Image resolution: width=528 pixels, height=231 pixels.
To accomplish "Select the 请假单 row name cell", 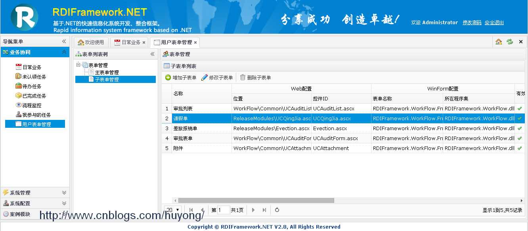I will (202, 118).
